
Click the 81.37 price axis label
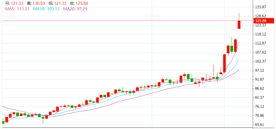pos(260,97)
